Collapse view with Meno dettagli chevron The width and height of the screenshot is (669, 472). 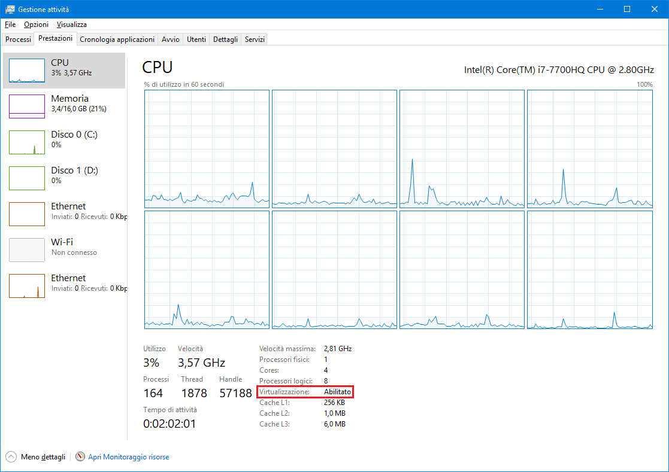pyautogui.click(x=11, y=457)
